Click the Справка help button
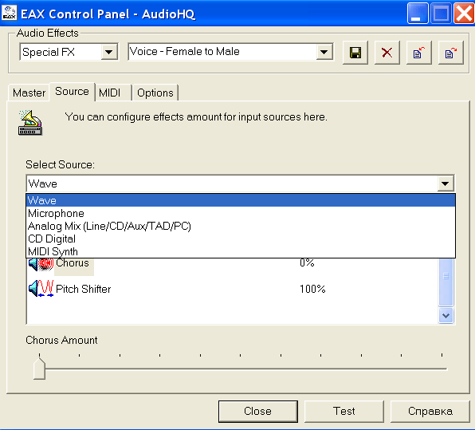The image size is (475, 430). click(430, 411)
